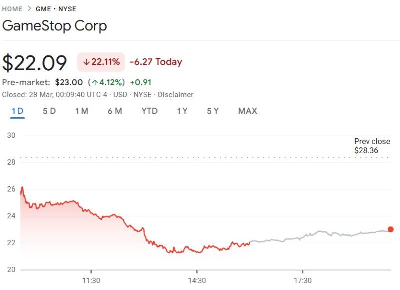
Task: Click the green pre-market up arrow
Action: click(x=94, y=82)
